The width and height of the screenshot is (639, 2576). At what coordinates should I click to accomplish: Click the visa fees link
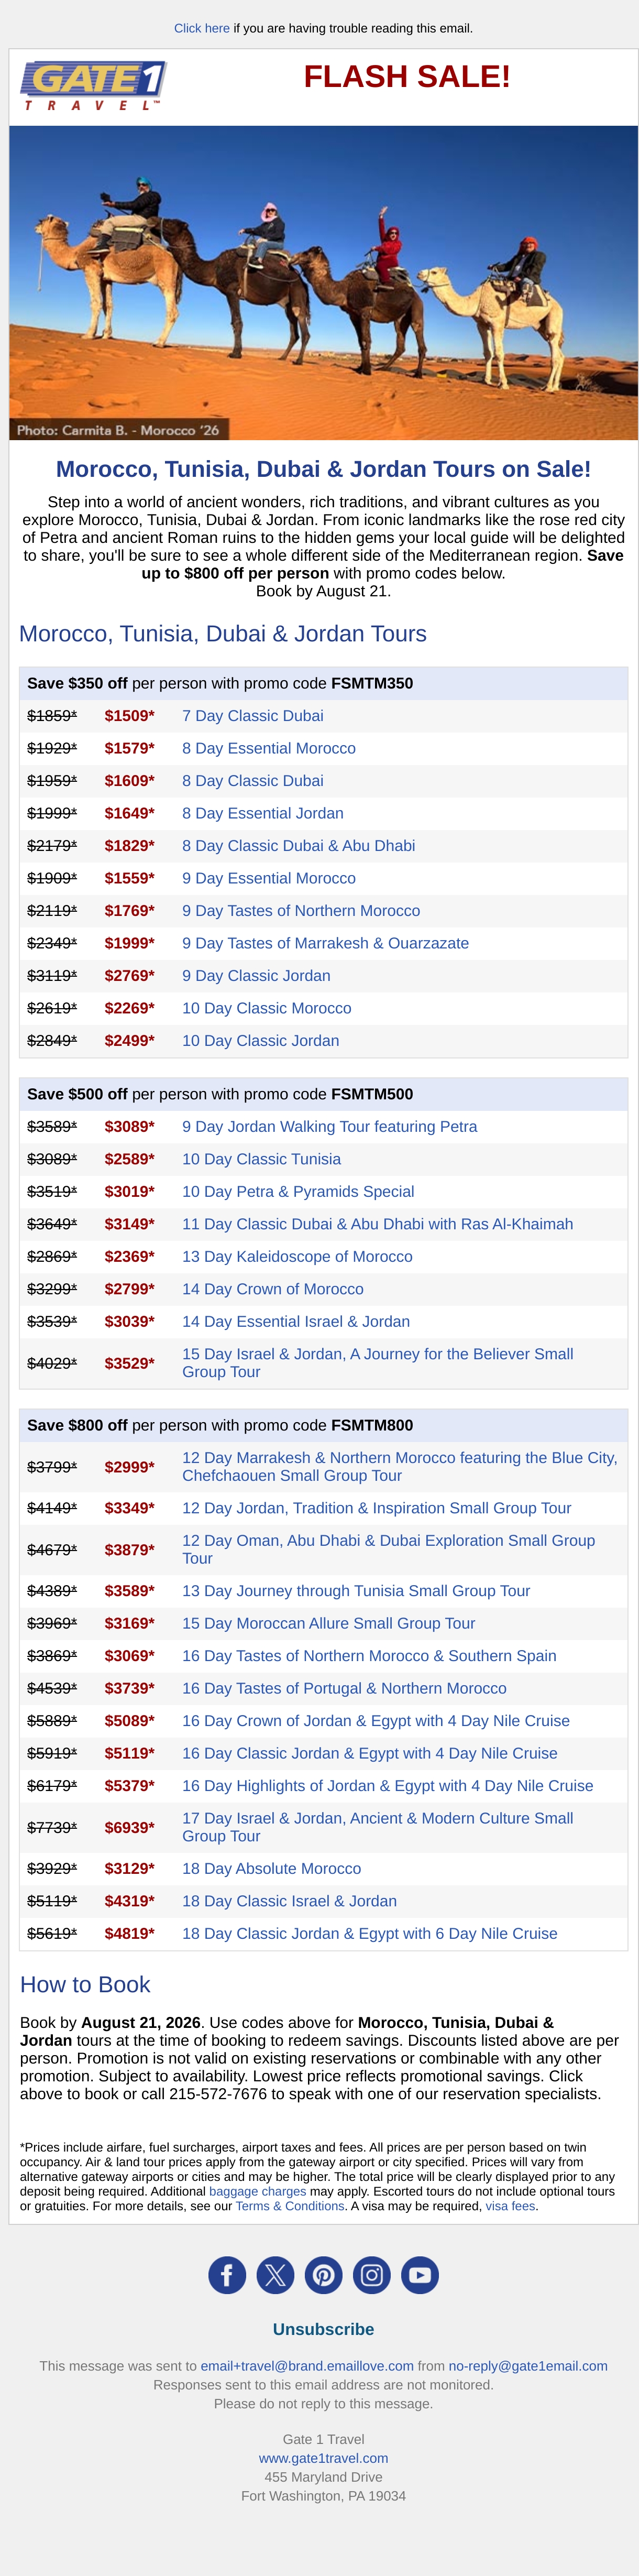point(510,2206)
